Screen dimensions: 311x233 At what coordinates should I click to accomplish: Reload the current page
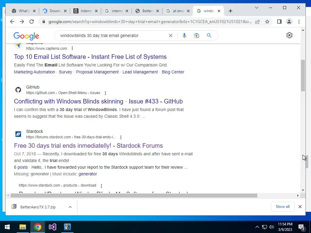(x=32, y=22)
